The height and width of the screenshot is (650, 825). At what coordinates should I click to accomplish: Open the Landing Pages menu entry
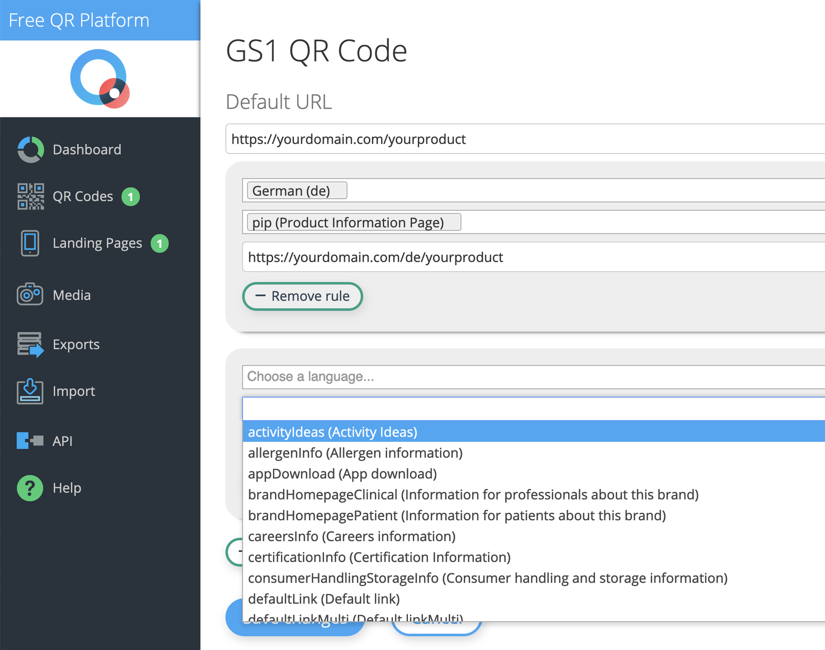click(96, 243)
